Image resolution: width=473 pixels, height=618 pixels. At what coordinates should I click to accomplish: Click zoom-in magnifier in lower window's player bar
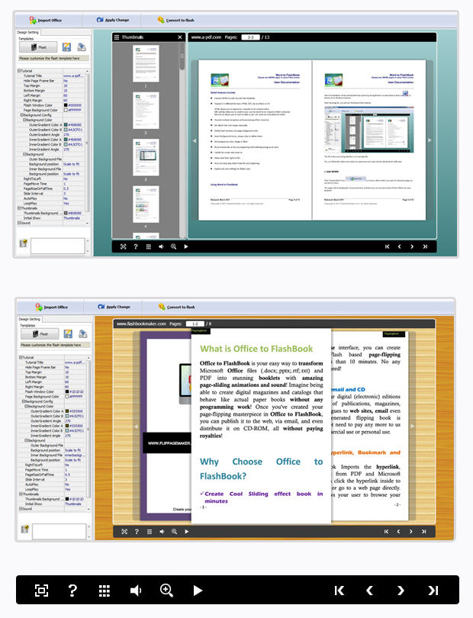coord(174,531)
